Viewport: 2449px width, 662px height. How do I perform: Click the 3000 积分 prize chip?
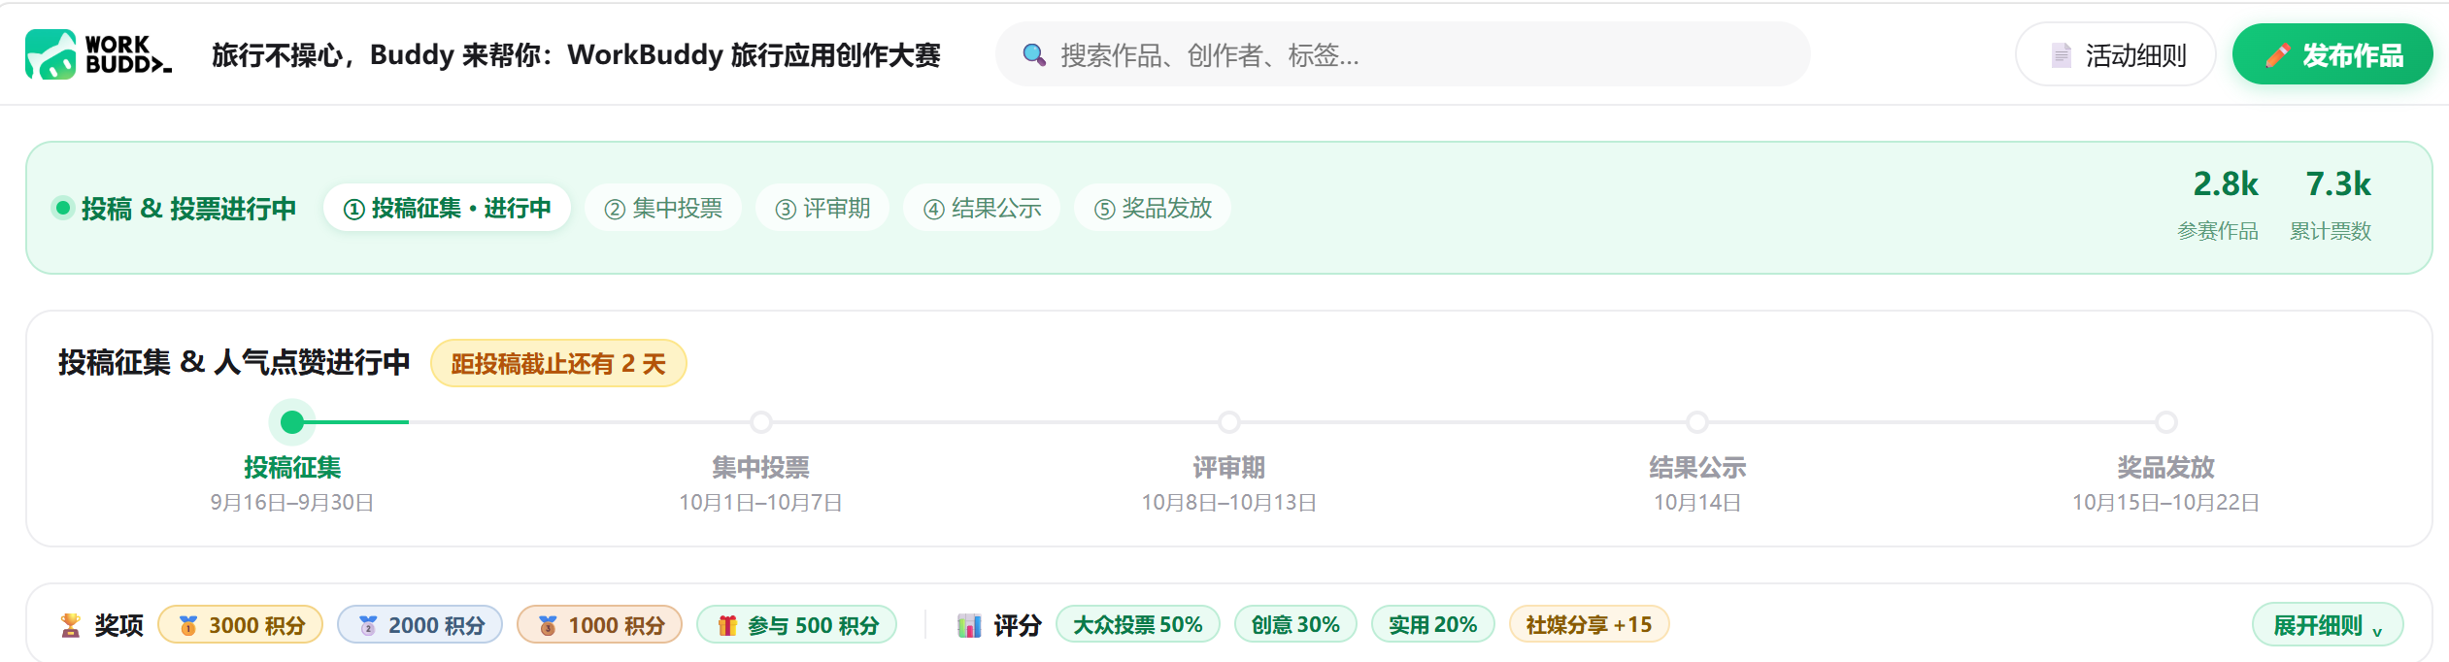coord(240,625)
